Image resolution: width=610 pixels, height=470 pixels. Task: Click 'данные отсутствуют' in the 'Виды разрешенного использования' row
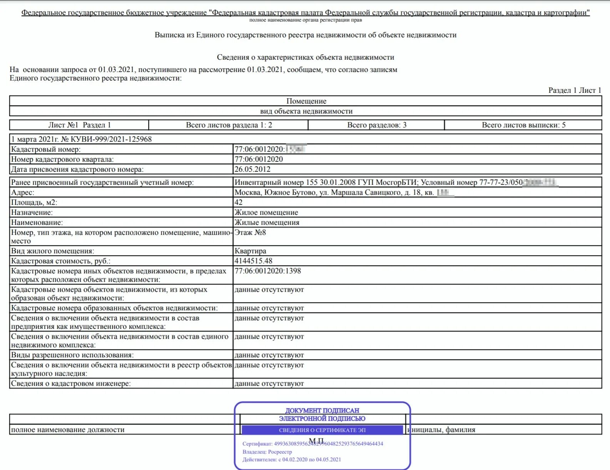269,355
